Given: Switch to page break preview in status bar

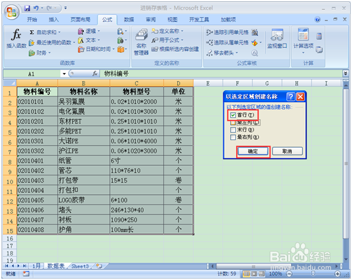Looking at the screenshot, I should point(262,274).
